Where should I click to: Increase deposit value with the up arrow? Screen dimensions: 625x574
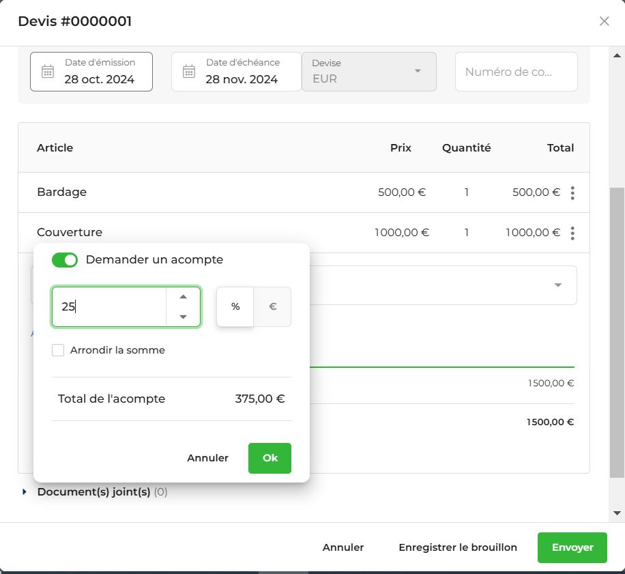(184, 297)
